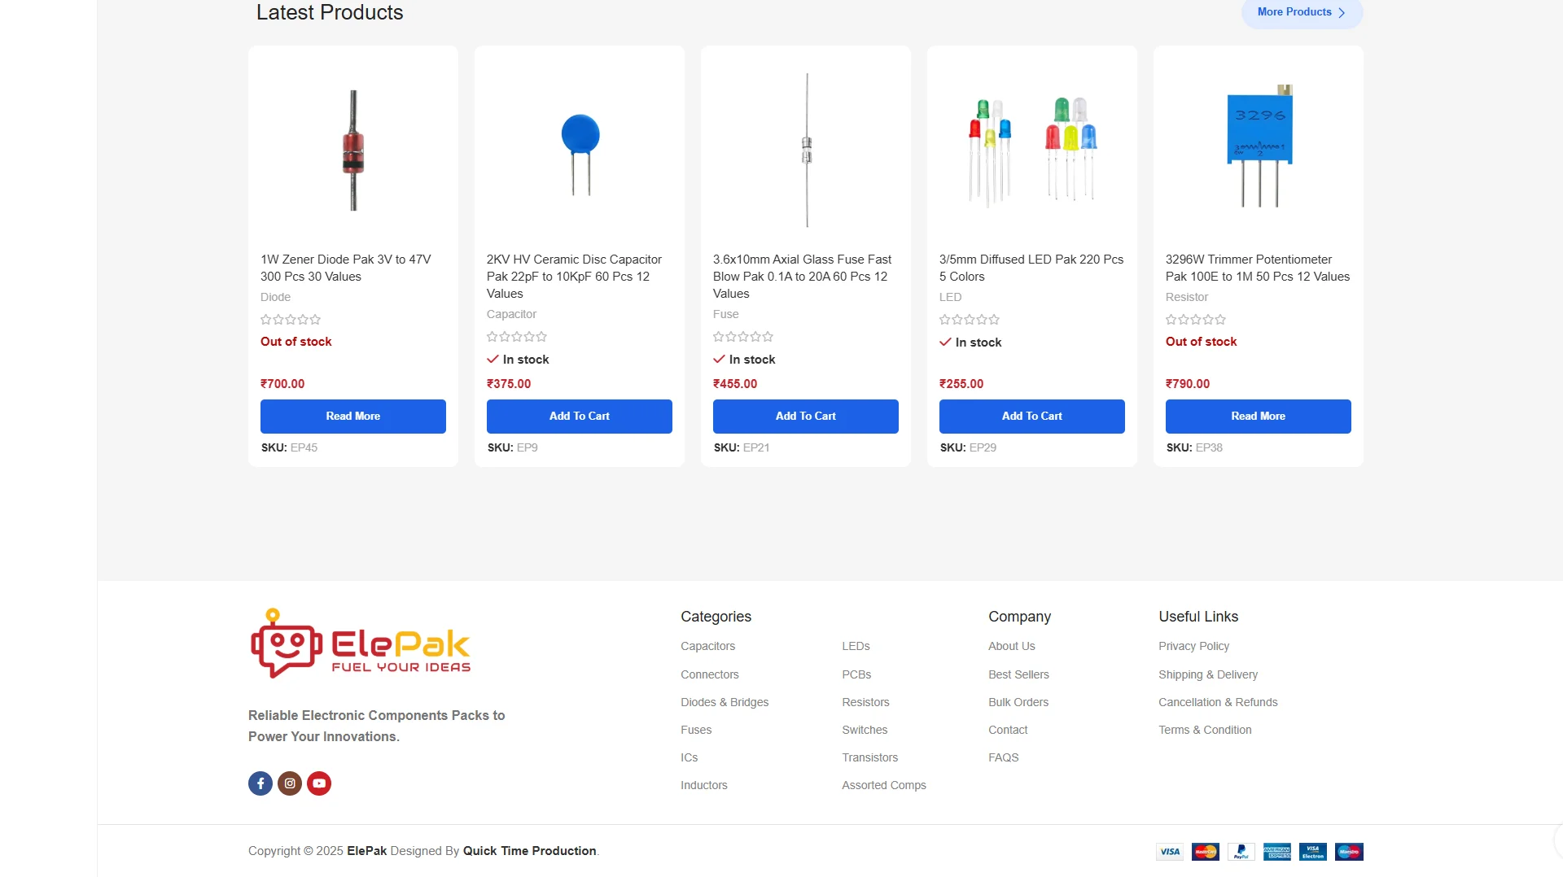Image resolution: width=1563 pixels, height=877 pixels.
Task: Open the Zener Diode product thumbnail
Action: [x=352, y=151]
